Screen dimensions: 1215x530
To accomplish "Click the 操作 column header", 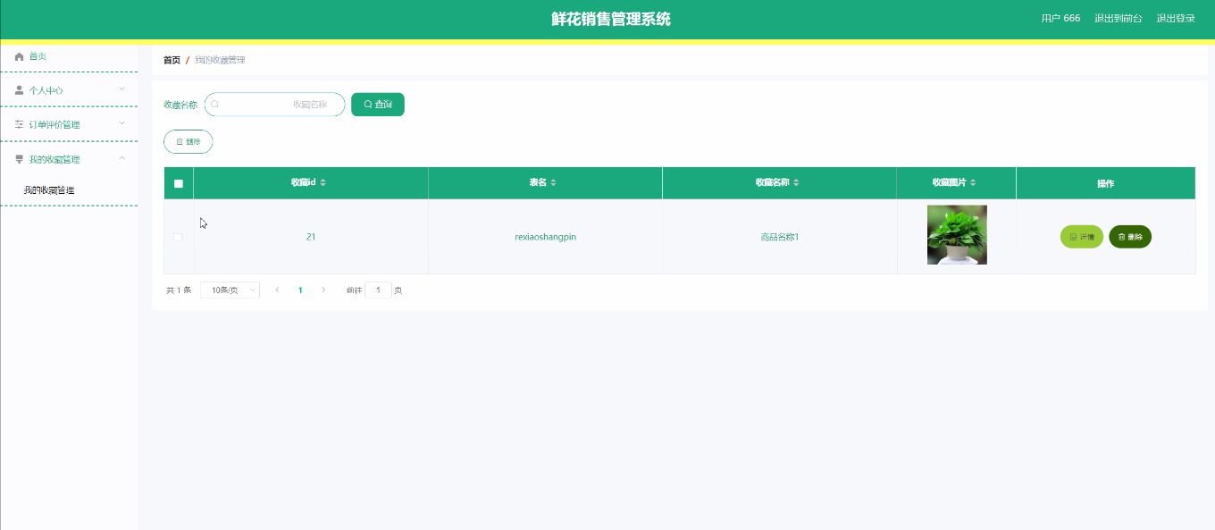I will [1105, 183].
